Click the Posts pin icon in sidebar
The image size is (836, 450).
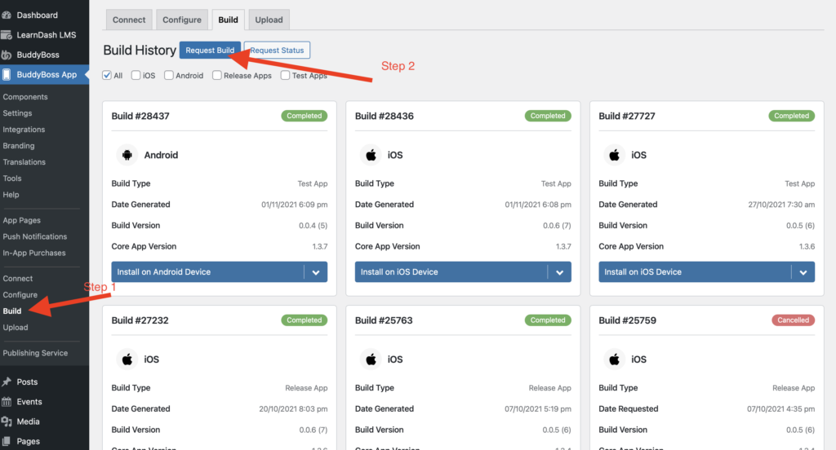(x=7, y=382)
